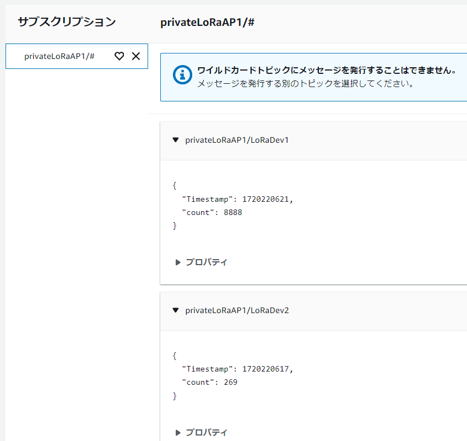467x441 pixels.
Task: Favorite the privateLoRaAP1/# subscription with heart icon
Action: click(x=119, y=56)
